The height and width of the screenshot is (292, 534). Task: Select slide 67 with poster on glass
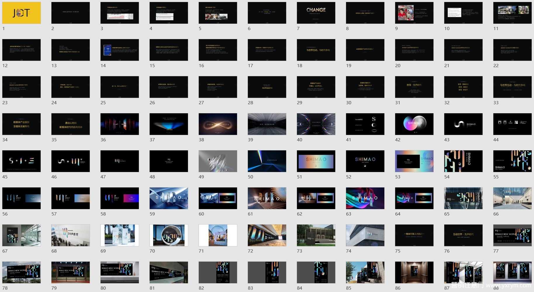click(21, 235)
